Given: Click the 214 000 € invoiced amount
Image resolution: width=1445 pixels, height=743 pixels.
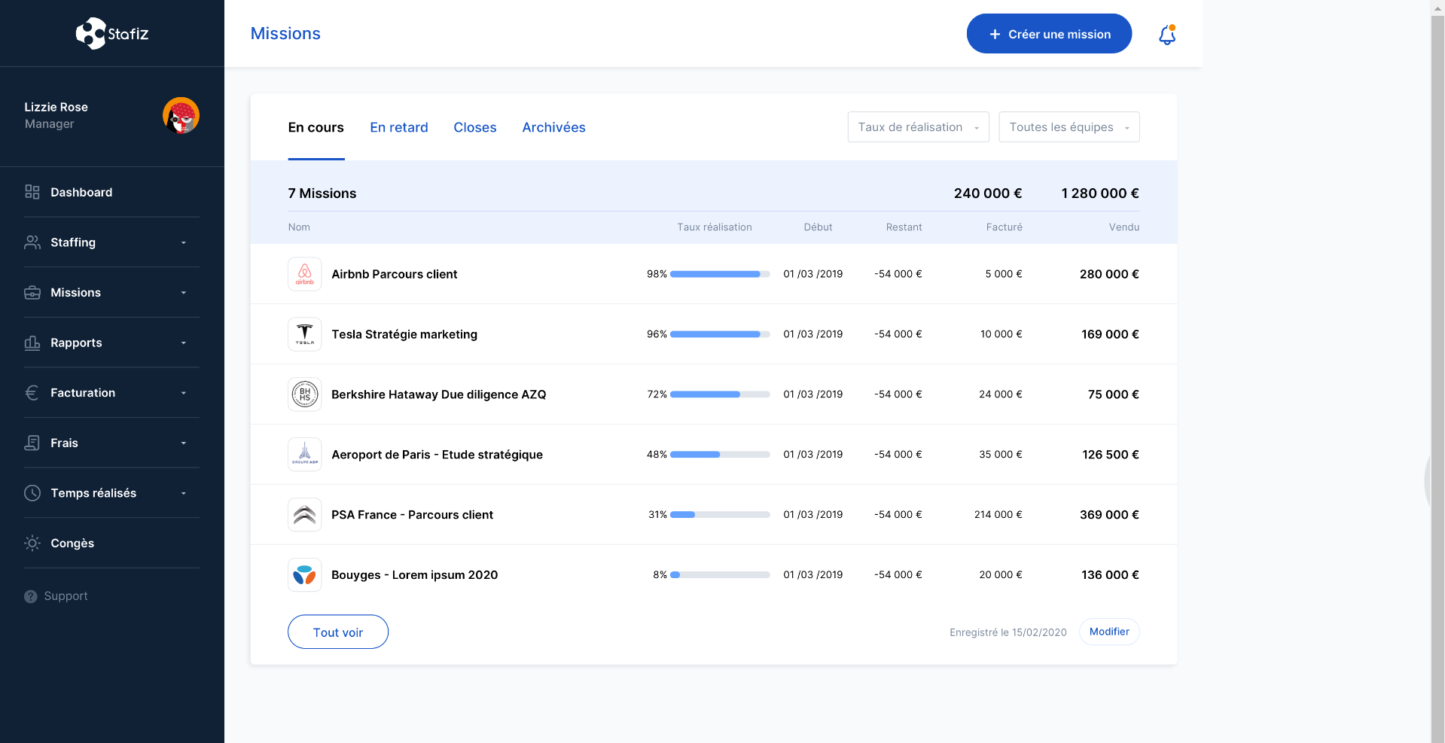Looking at the screenshot, I should [998, 515].
